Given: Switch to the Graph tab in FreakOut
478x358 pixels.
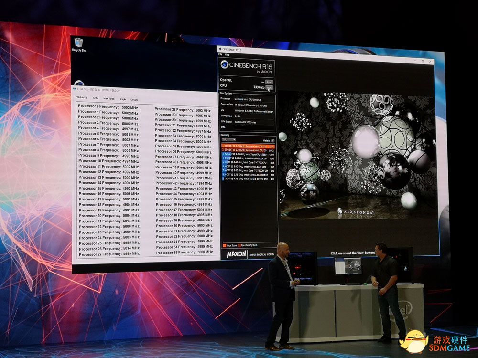Looking at the screenshot, I should click(122, 99).
